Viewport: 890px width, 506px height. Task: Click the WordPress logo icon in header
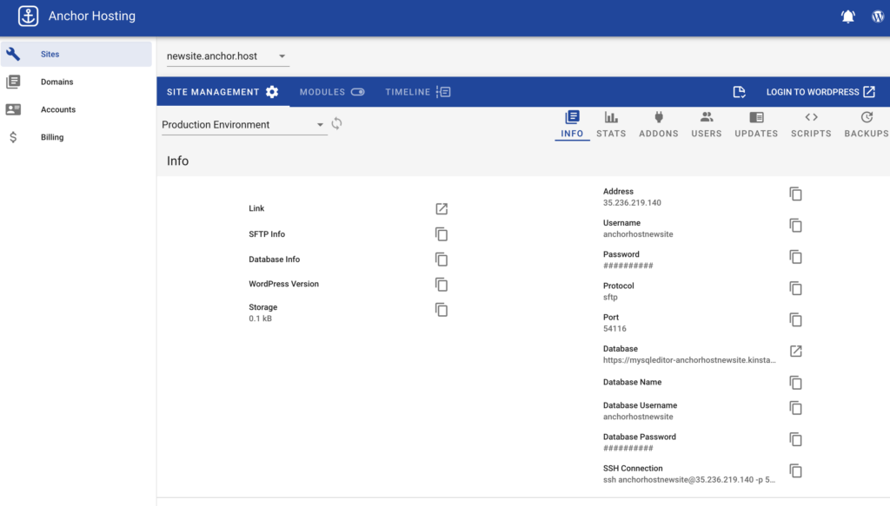[x=878, y=16]
